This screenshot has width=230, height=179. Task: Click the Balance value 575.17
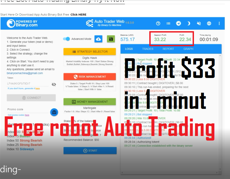pyautogui.click(x=128, y=40)
